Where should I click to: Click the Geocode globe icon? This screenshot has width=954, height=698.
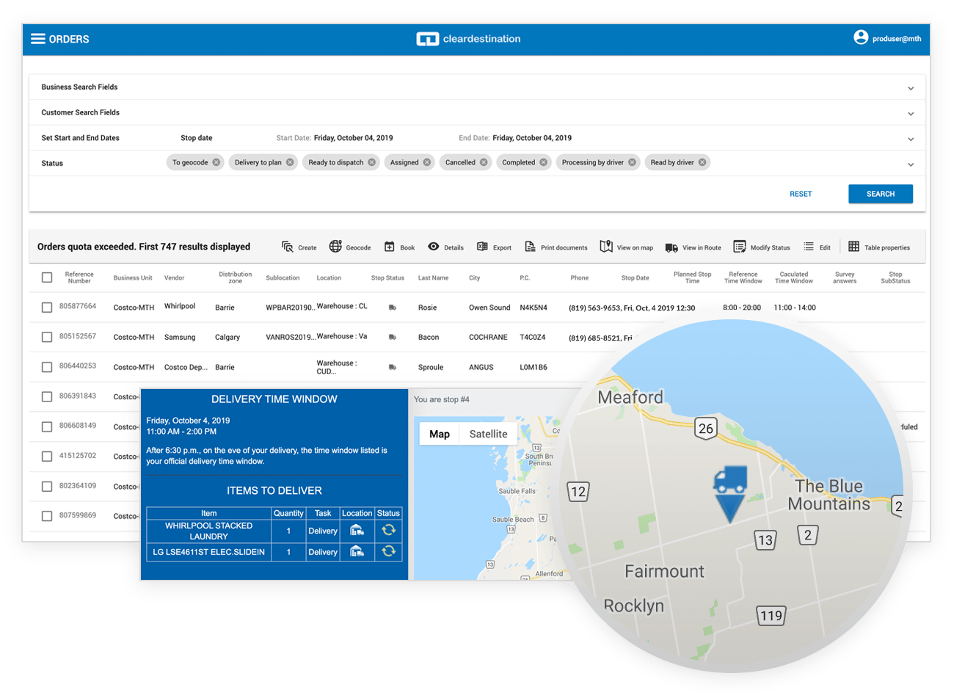tap(335, 247)
